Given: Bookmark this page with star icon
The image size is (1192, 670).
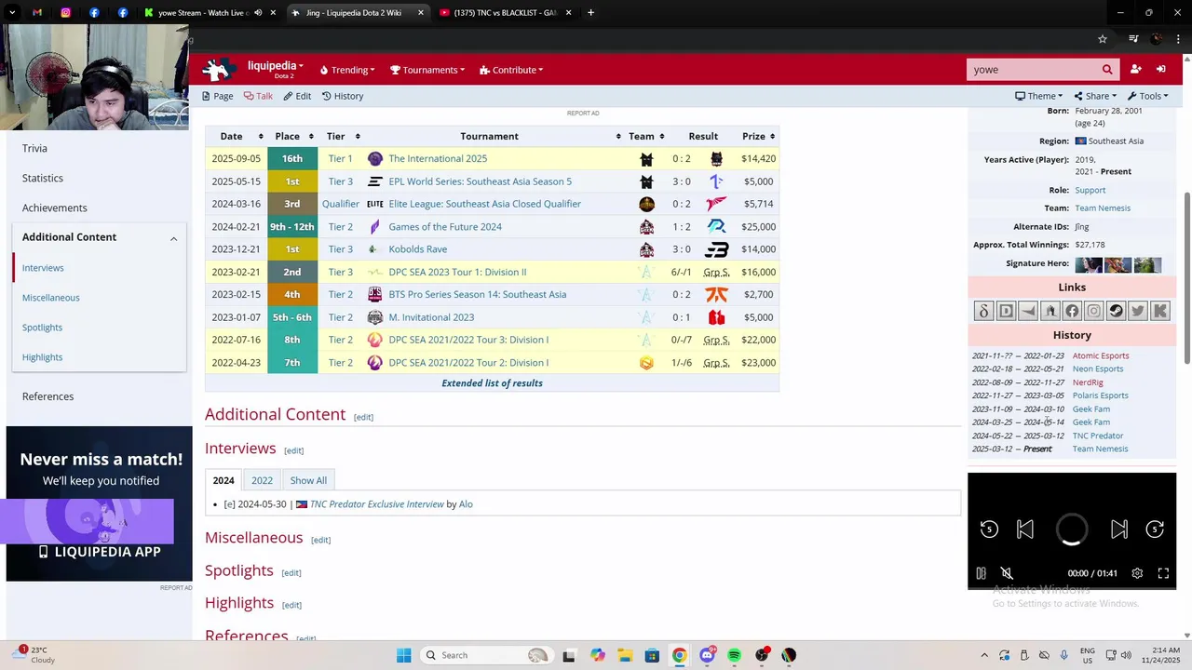Looking at the screenshot, I should click(x=1103, y=39).
